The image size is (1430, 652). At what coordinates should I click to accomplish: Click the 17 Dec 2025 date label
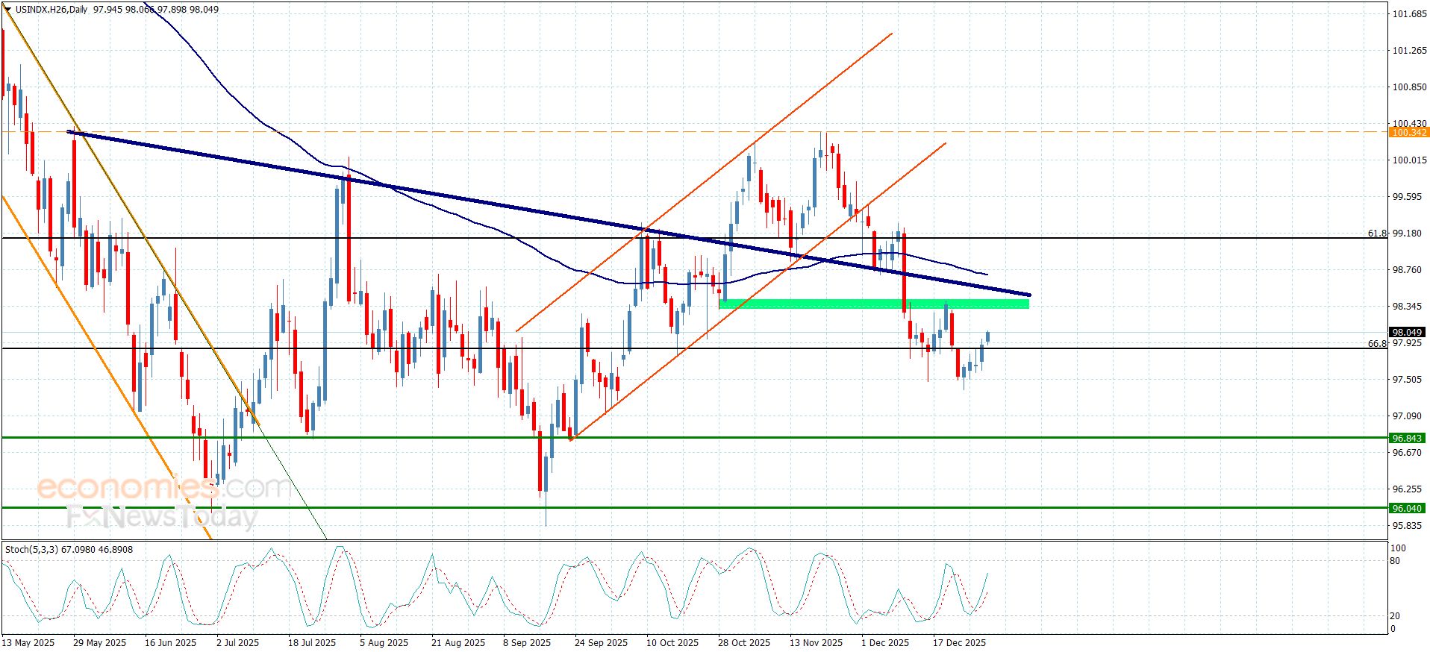tap(959, 643)
